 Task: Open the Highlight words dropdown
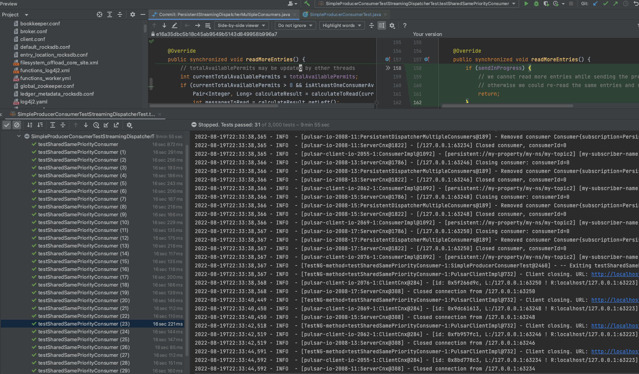tap(342, 25)
